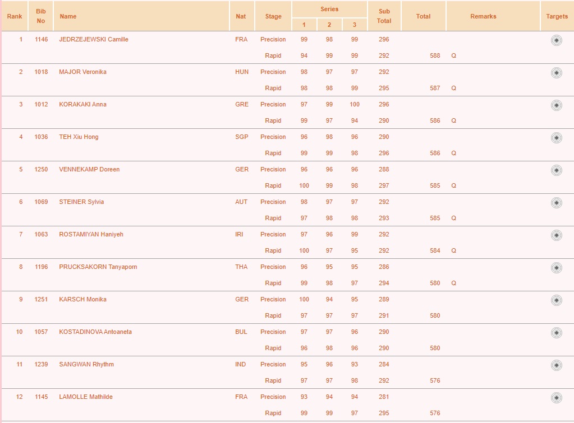Viewport: 574px width, 423px height.
Task: Click the Name column header
Action: click(x=68, y=16)
